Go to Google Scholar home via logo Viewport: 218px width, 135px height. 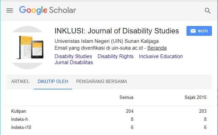[47, 10]
